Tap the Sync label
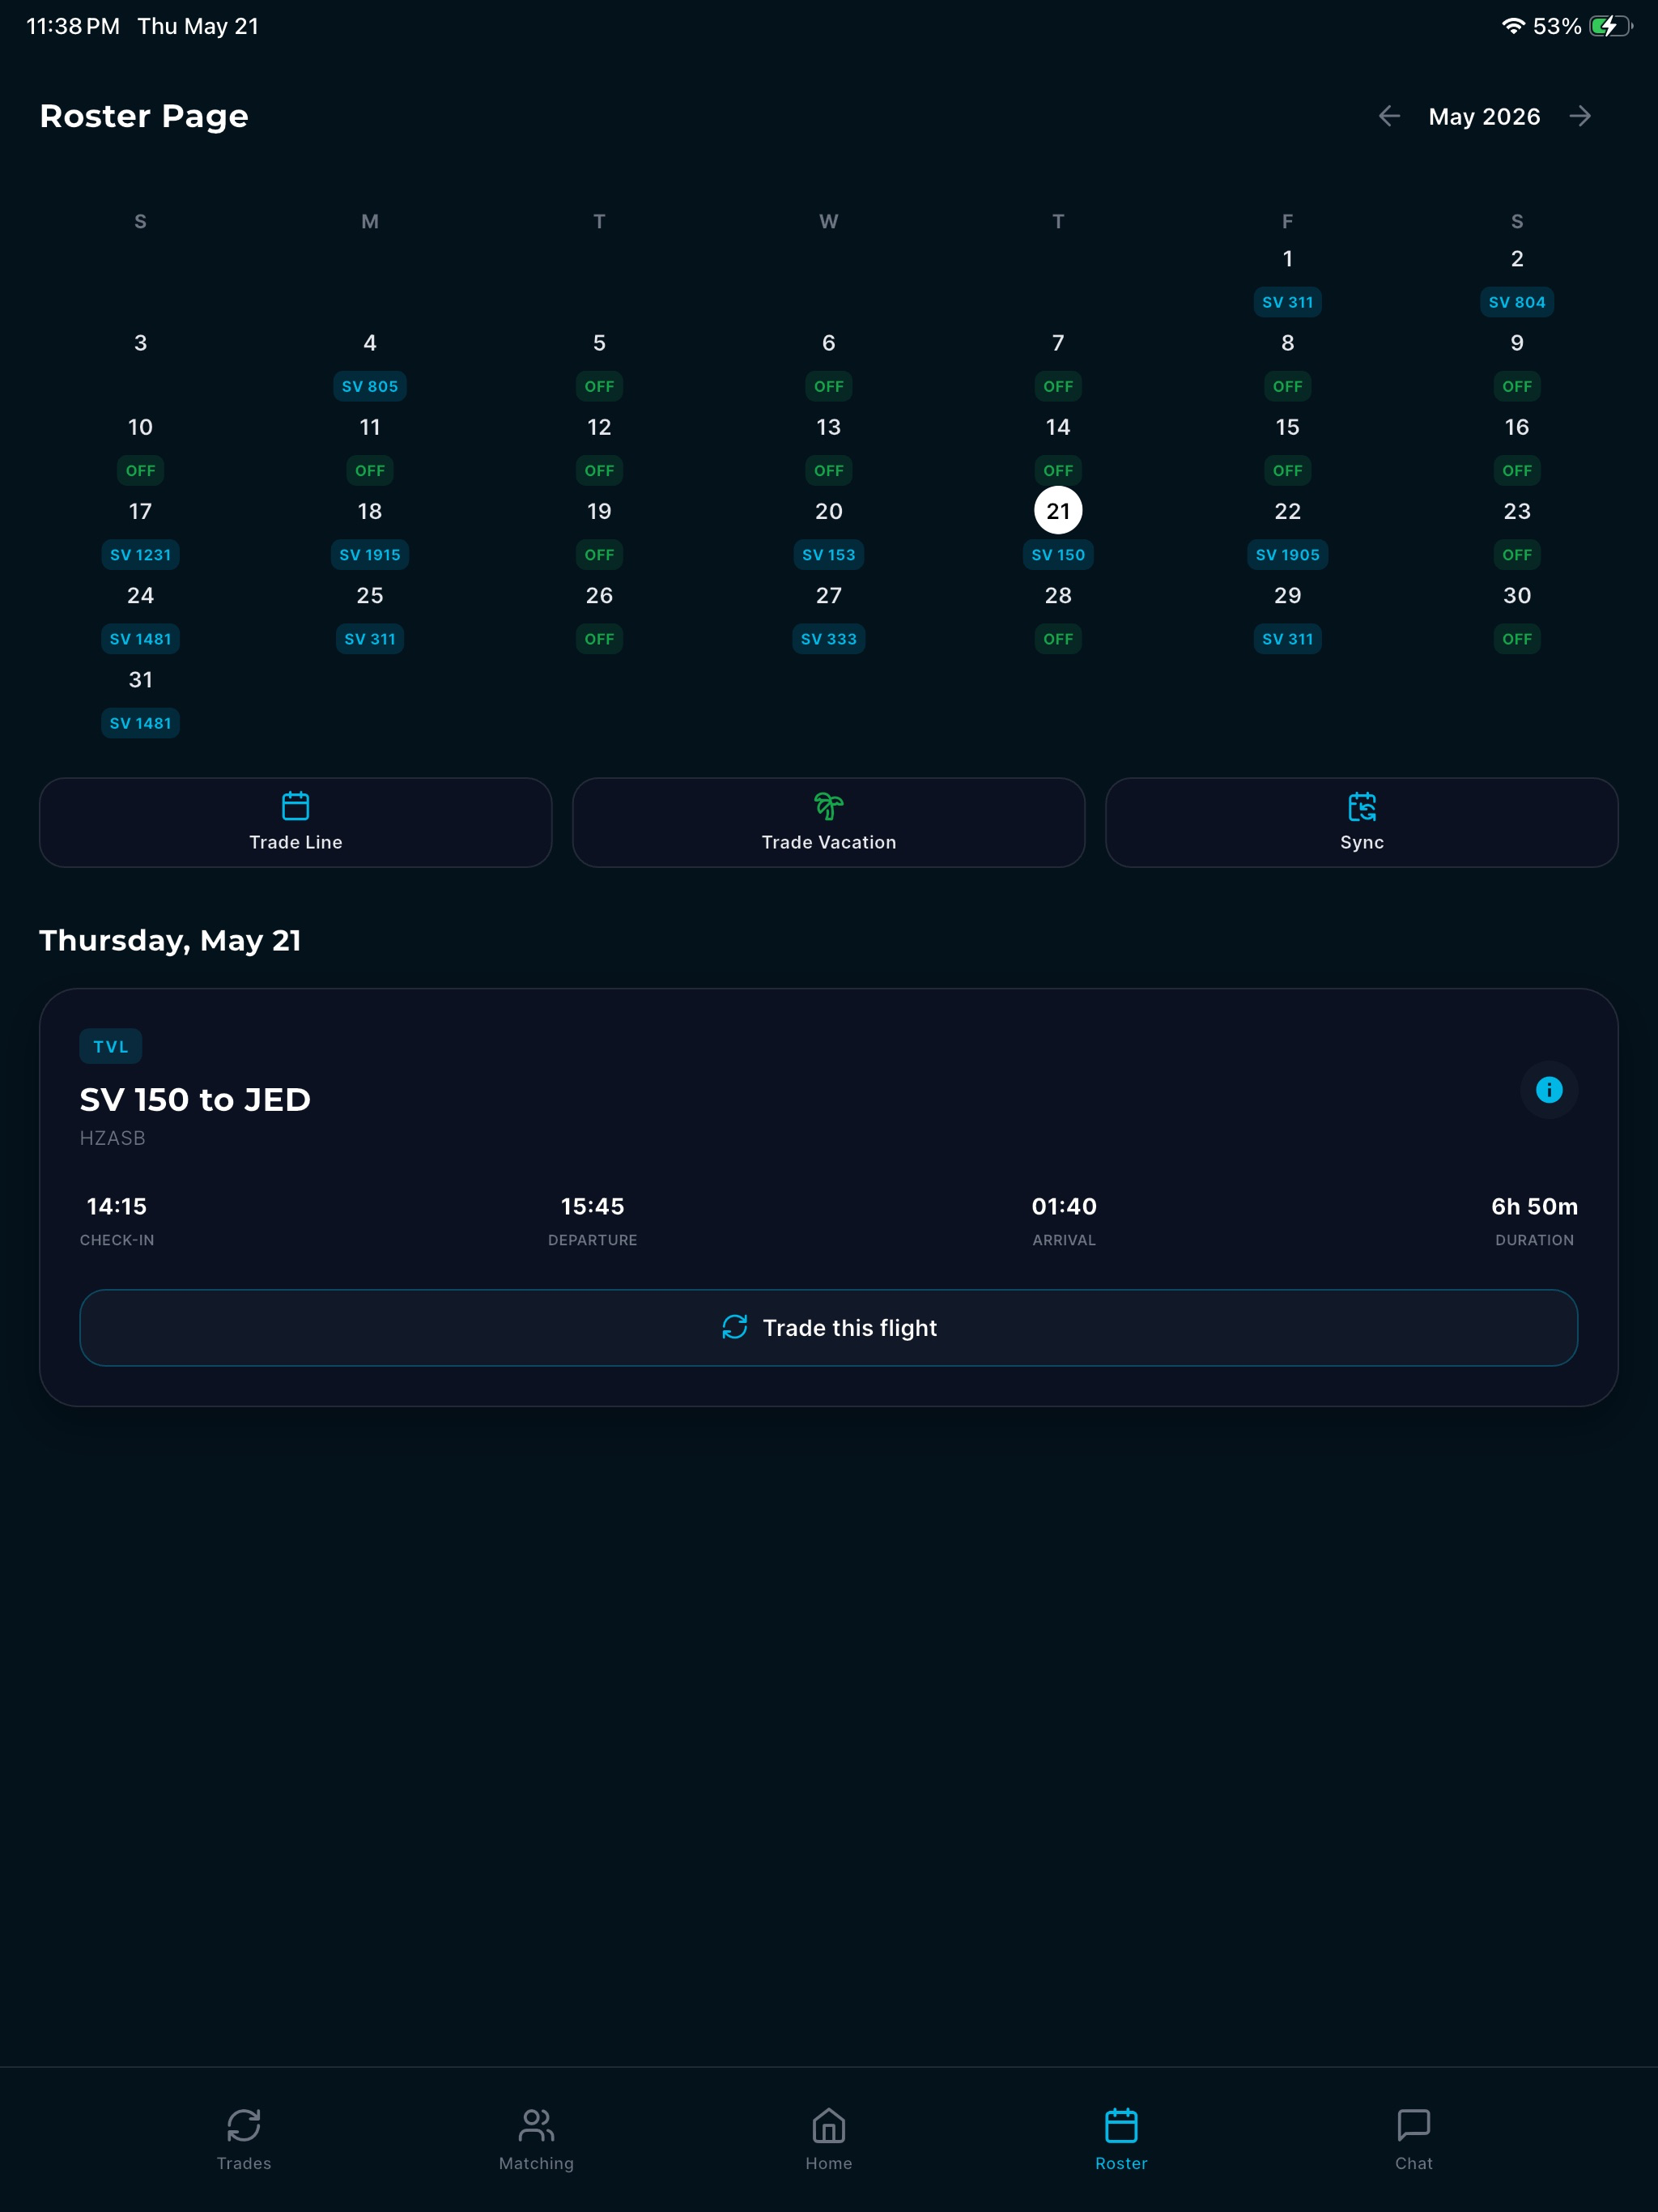This screenshot has width=1658, height=2212. pyautogui.click(x=1362, y=842)
